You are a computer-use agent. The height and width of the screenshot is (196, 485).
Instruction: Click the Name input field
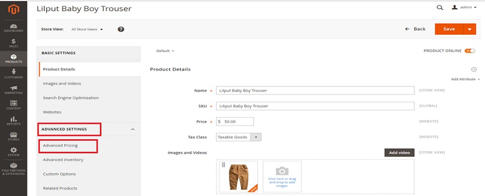[315, 91]
